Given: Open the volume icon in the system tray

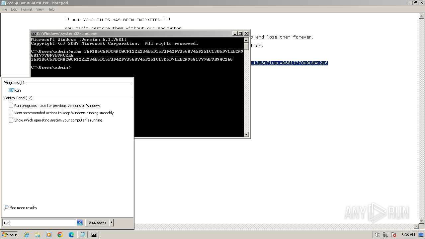Looking at the screenshot, I should click(x=378, y=235).
